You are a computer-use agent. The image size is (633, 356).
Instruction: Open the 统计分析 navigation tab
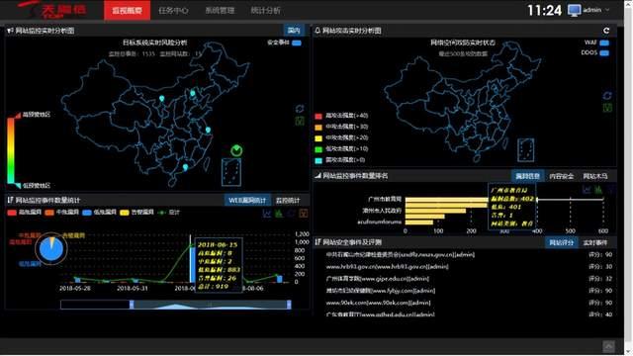265,11
